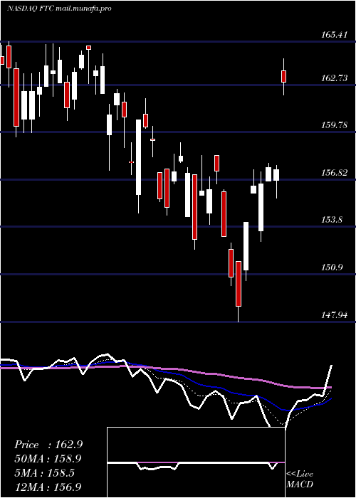Click the 162.73 price level label
This screenshot has width=356, height=498.
pos(335,78)
